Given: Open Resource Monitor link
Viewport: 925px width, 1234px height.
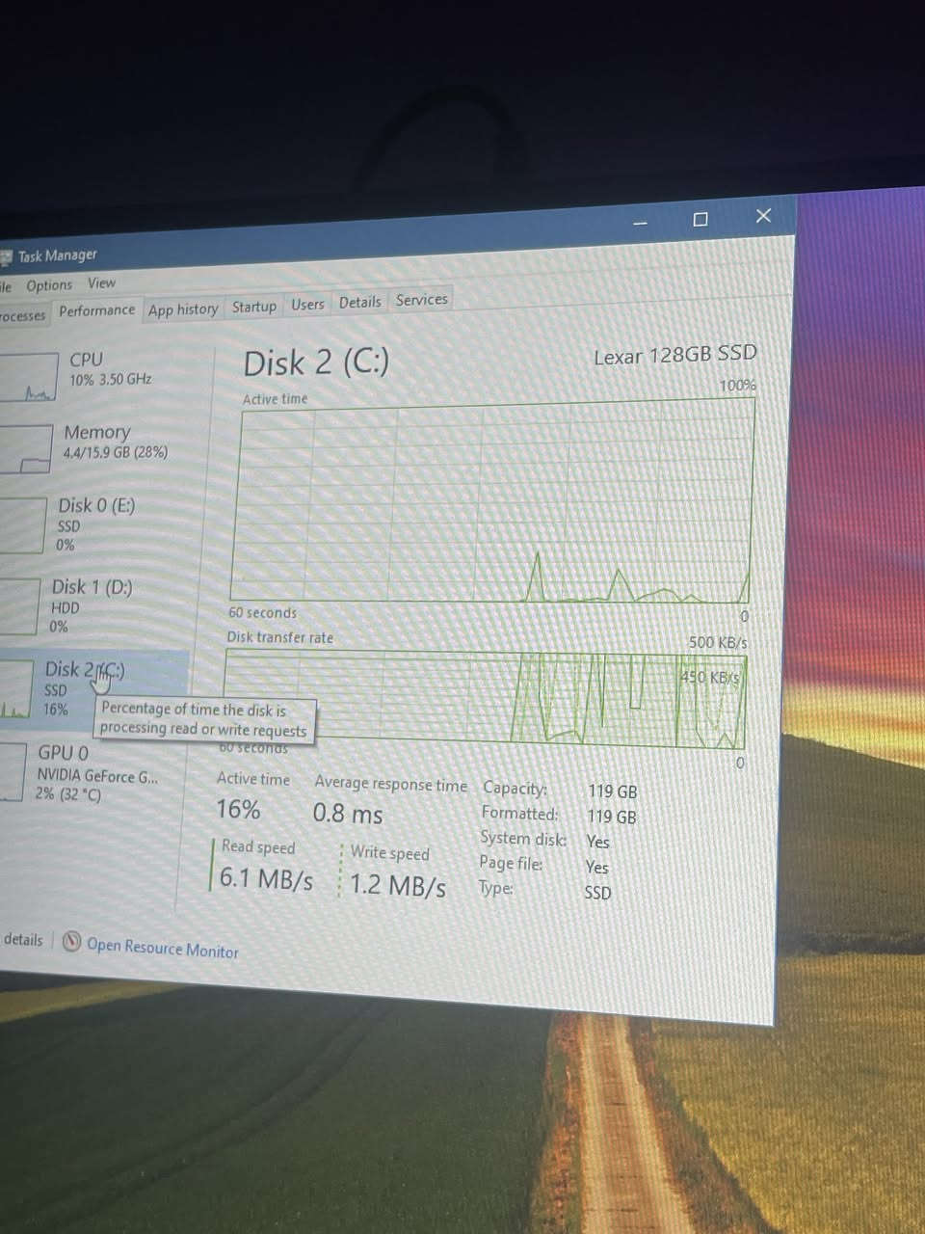Looking at the screenshot, I should tap(162, 949).
